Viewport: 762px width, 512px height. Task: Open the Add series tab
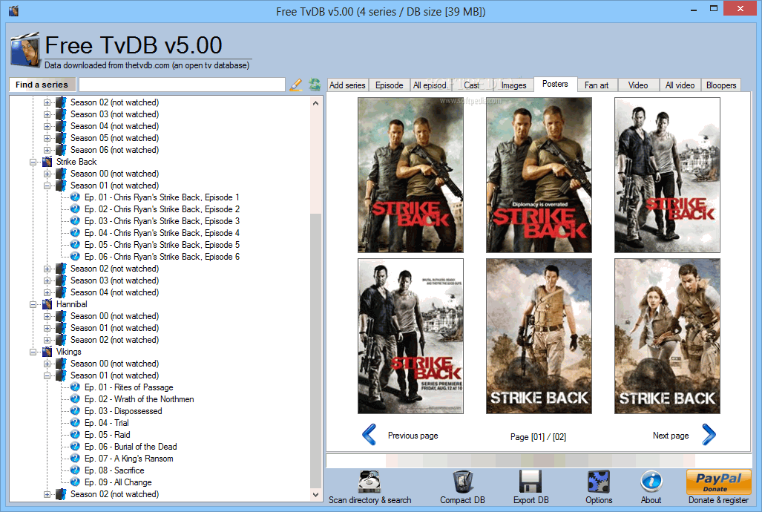coord(347,85)
